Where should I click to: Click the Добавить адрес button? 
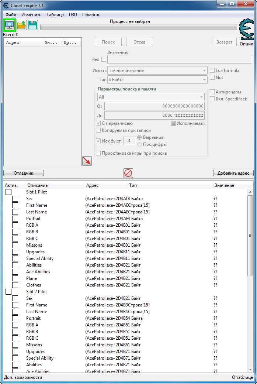pyautogui.click(x=233, y=173)
